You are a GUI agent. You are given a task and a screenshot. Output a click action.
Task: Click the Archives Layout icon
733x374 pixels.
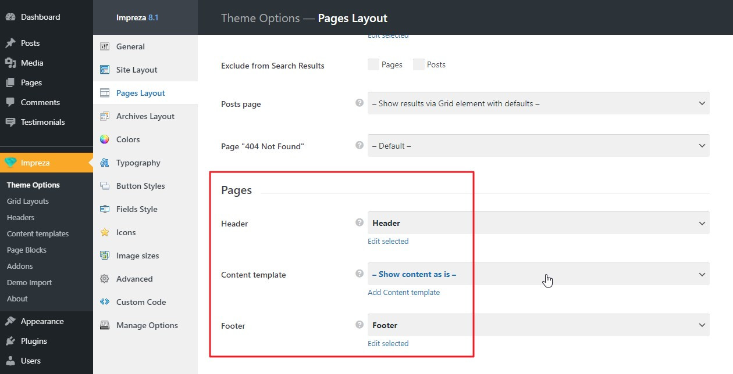(x=105, y=116)
